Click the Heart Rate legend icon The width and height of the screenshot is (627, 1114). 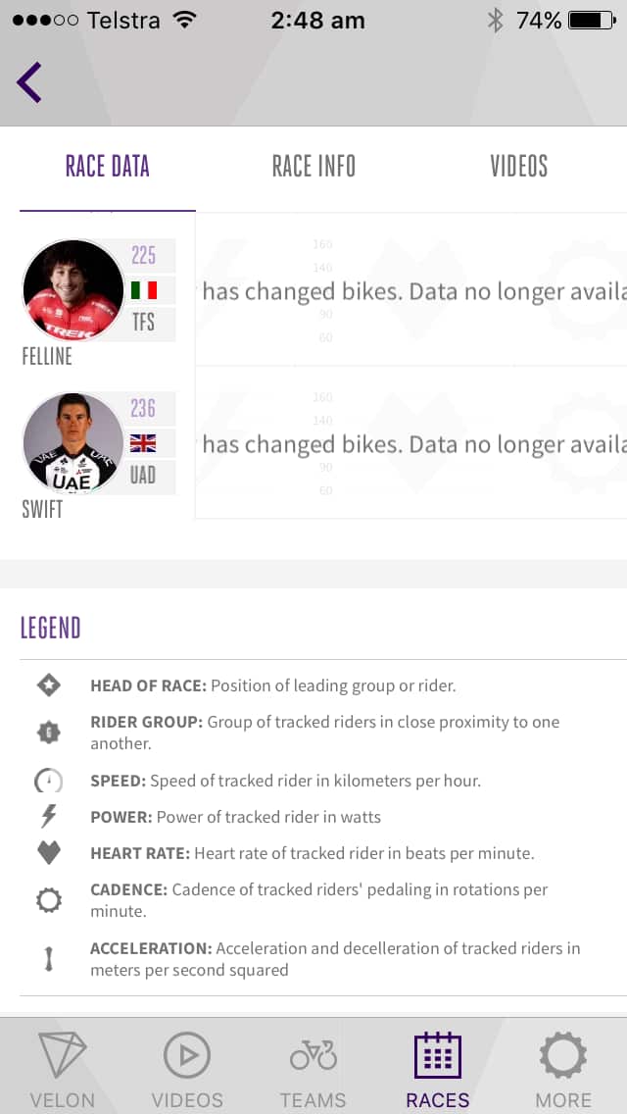48,851
